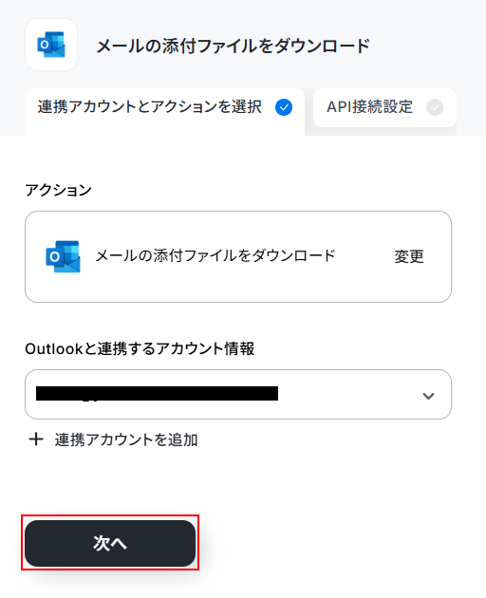
Task: Expand the account dropdown chevron
Action: click(428, 396)
